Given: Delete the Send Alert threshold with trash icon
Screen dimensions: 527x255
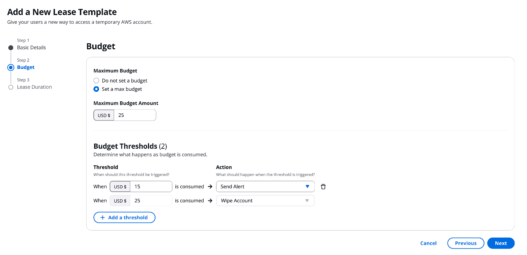Looking at the screenshot, I should coord(323,186).
